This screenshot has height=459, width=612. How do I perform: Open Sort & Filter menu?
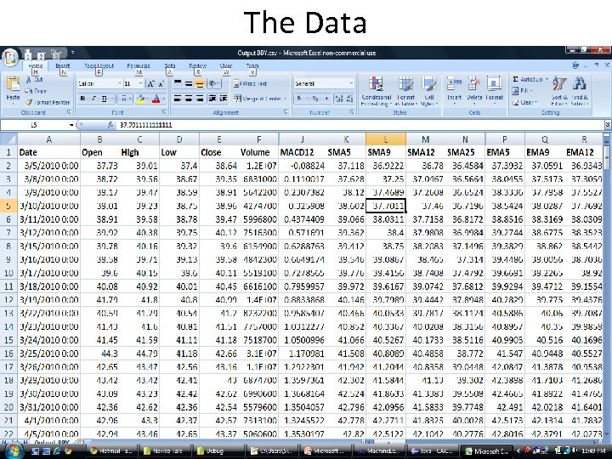point(559,91)
